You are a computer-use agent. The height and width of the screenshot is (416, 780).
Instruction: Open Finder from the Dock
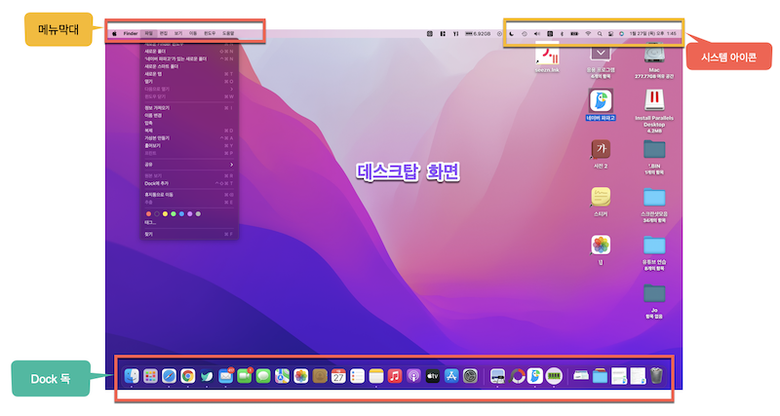coord(132,376)
